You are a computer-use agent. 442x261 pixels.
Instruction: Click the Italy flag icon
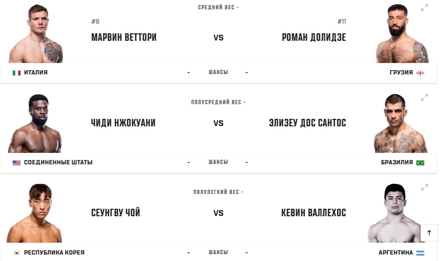coord(17,73)
